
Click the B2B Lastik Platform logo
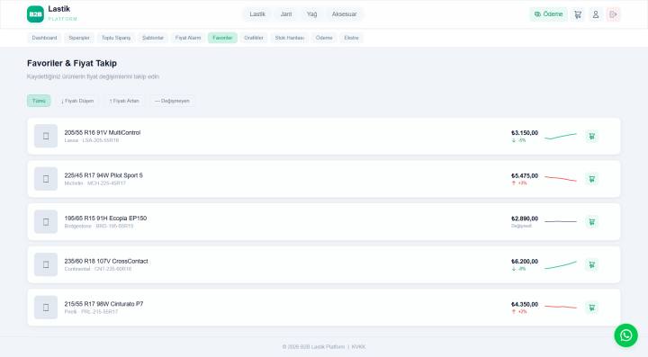(52, 14)
